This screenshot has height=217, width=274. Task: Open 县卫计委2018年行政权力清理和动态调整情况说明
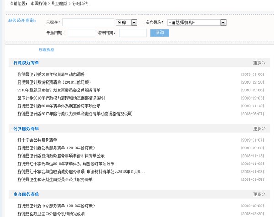pos(61,98)
